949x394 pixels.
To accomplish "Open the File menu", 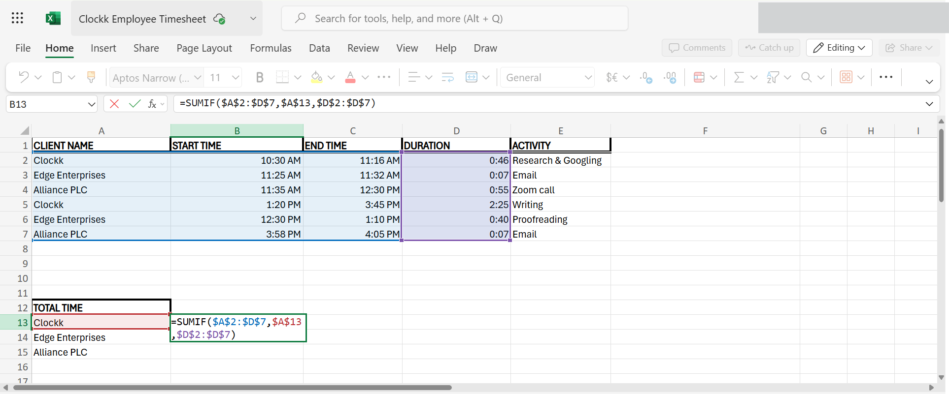I will (23, 48).
